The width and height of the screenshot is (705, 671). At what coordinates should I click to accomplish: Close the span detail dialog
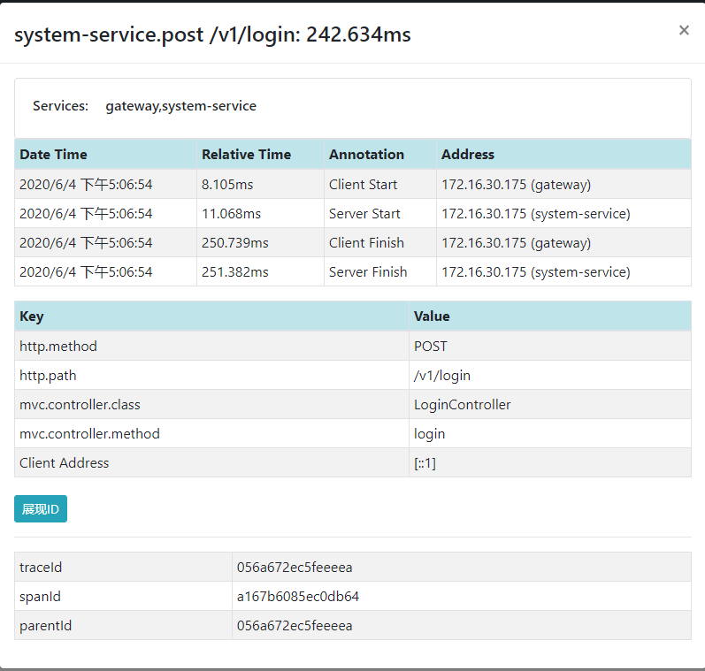(684, 31)
